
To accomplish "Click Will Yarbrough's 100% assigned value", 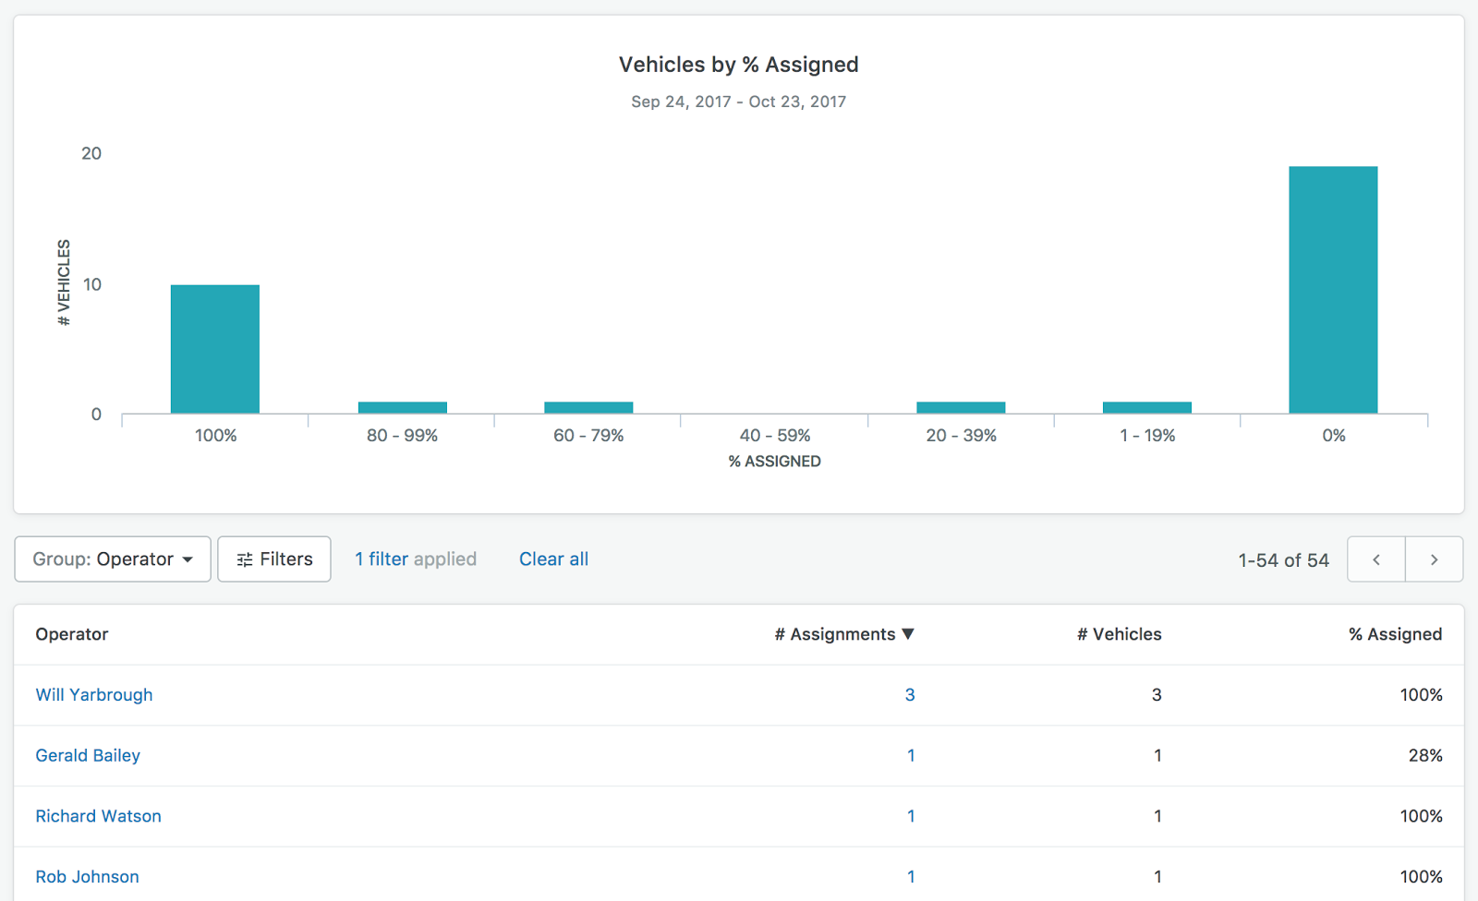I will 1422,695.
